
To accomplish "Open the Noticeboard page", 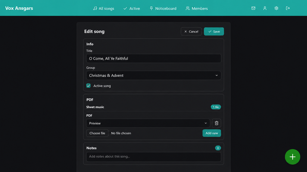I will coord(163,8).
